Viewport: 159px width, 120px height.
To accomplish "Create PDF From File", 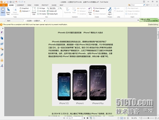I will (x=90, y=11).
